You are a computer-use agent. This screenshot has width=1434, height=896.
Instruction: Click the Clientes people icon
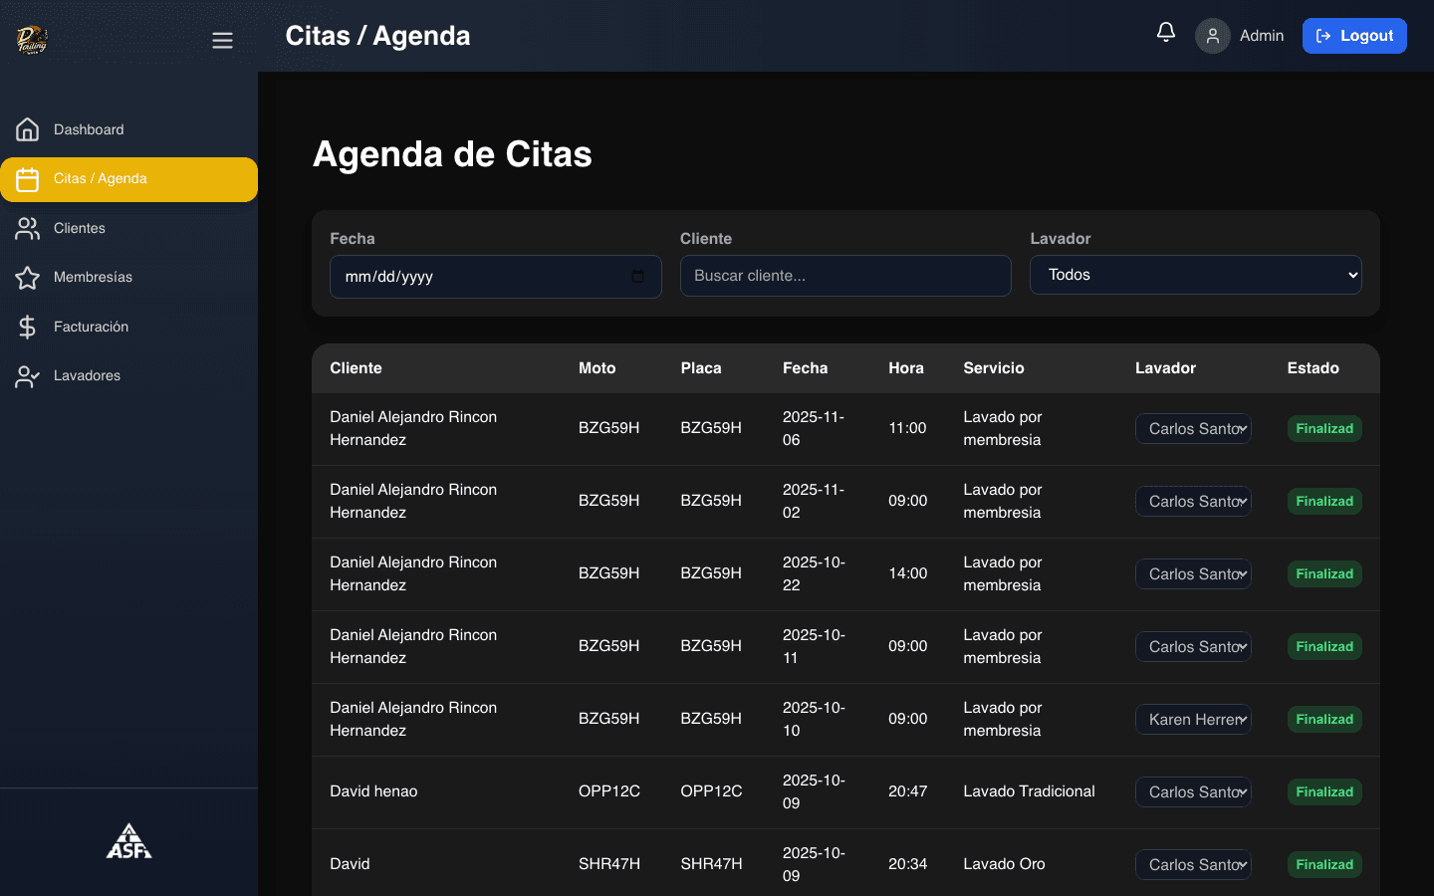click(28, 228)
